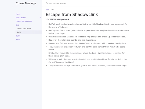Click the first bullet about Merkari imprisoned
Image resolution: width=145 pixels, height=109 pixels.
pyautogui.click(x=88, y=26)
